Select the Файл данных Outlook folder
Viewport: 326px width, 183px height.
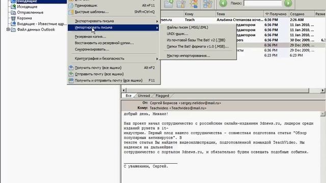coord(36,29)
